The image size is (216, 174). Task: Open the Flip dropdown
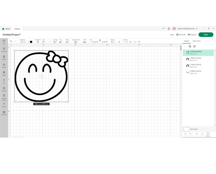tap(61, 42)
